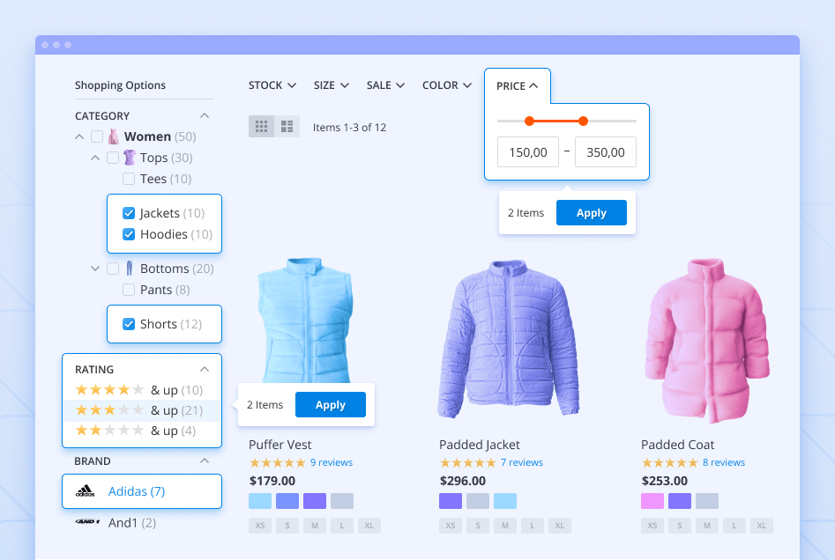Click the right handle of price slider

pos(583,121)
